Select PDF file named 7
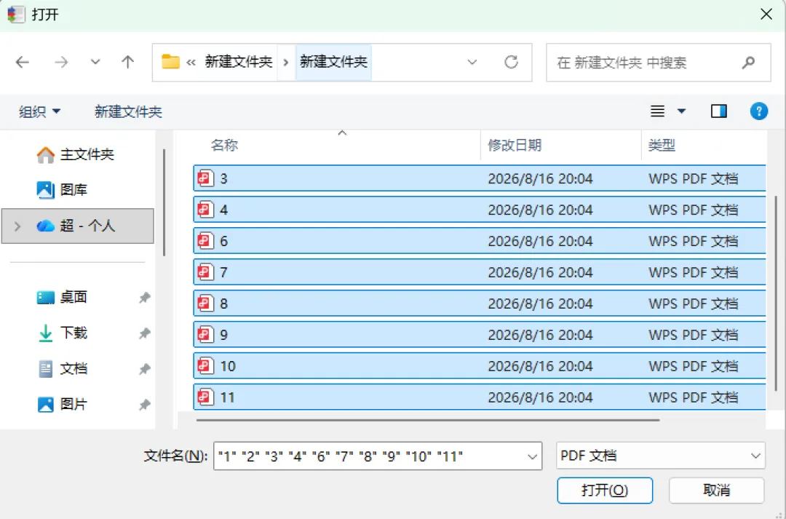 [480, 272]
